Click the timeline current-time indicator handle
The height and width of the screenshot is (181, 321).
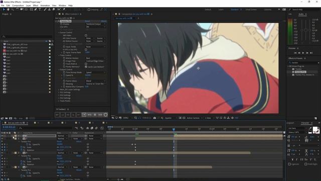point(174,129)
